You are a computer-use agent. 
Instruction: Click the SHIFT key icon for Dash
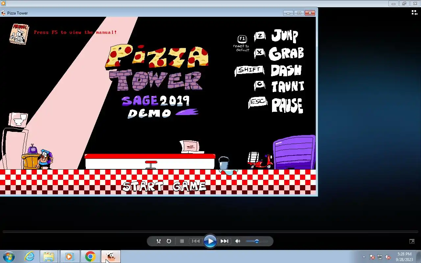click(x=250, y=70)
